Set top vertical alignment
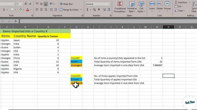 (x=37, y=4)
